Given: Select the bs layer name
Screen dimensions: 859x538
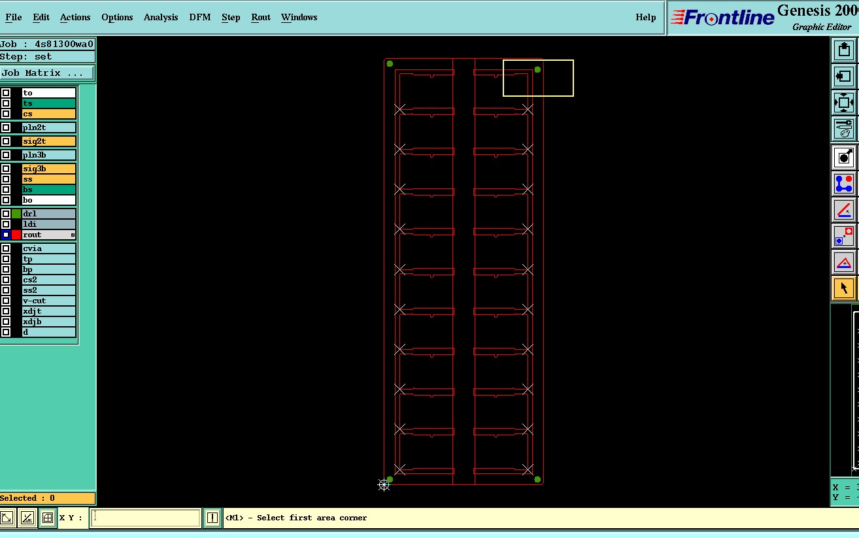Looking at the screenshot, I should click(x=49, y=190).
